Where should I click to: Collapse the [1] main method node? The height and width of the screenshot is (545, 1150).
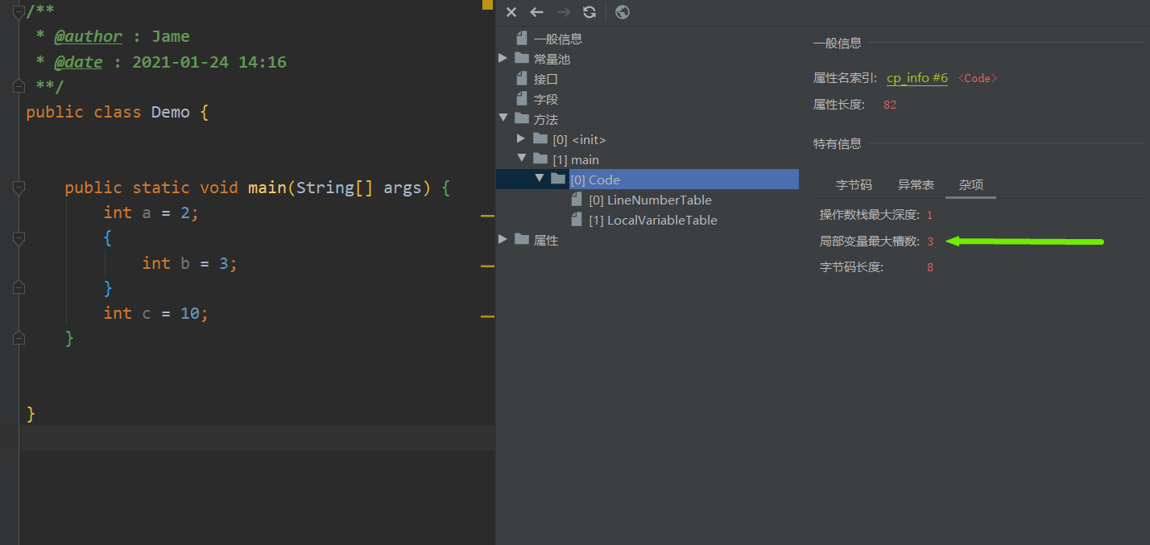coord(521,159)
